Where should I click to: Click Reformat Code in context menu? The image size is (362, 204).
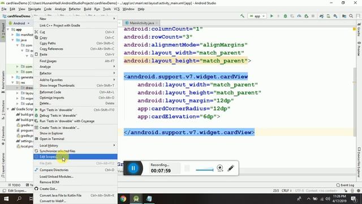(x=75, y=92)
